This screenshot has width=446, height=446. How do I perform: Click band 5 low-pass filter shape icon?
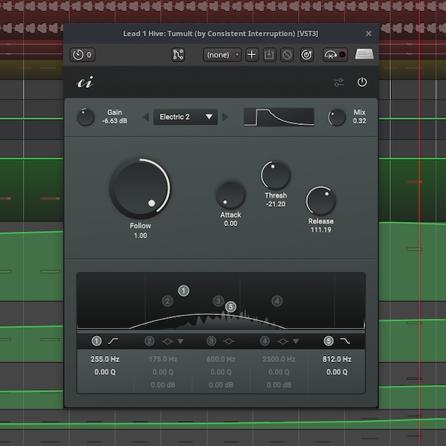click(x=345, y=341)
